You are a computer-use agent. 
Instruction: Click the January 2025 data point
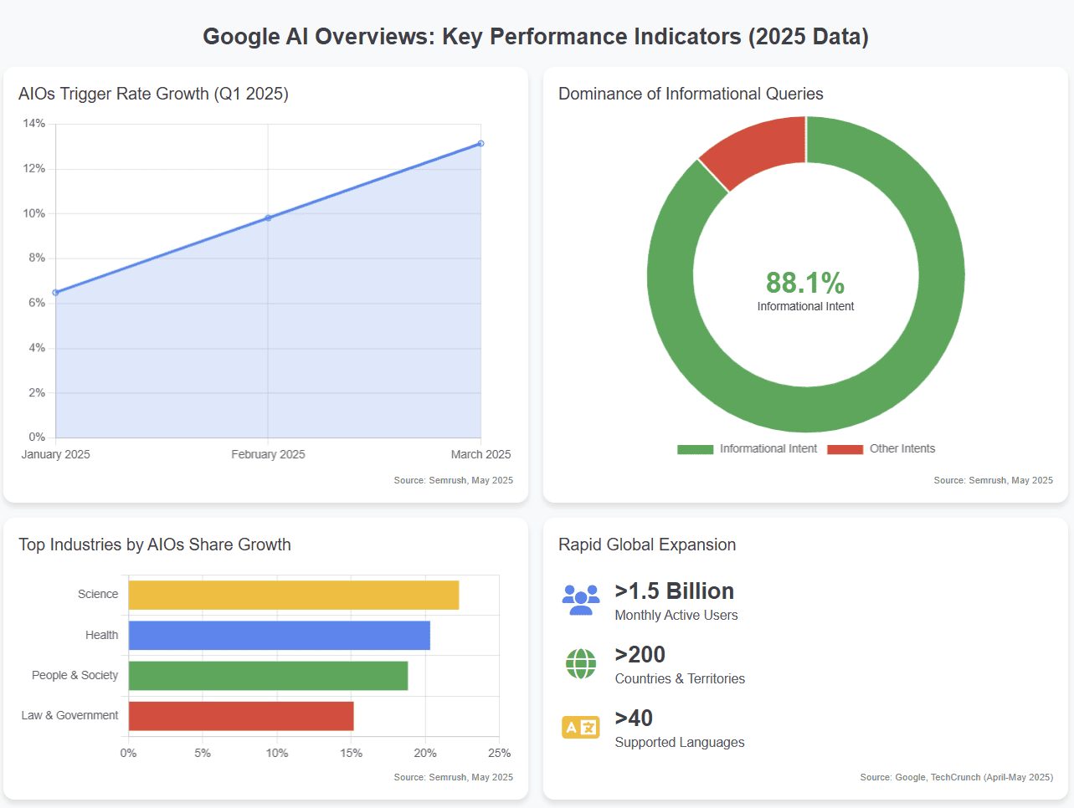pos(56,293)
